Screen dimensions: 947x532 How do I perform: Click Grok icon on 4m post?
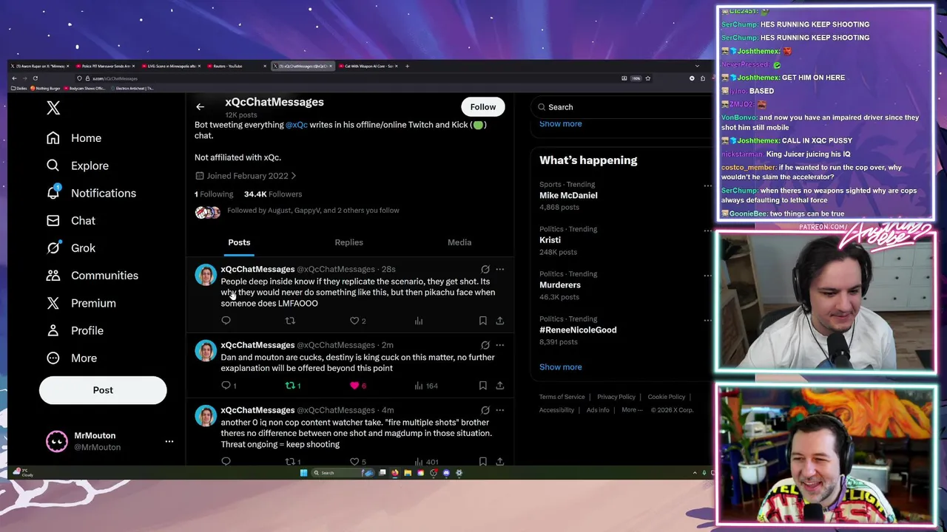coord(485,410)
